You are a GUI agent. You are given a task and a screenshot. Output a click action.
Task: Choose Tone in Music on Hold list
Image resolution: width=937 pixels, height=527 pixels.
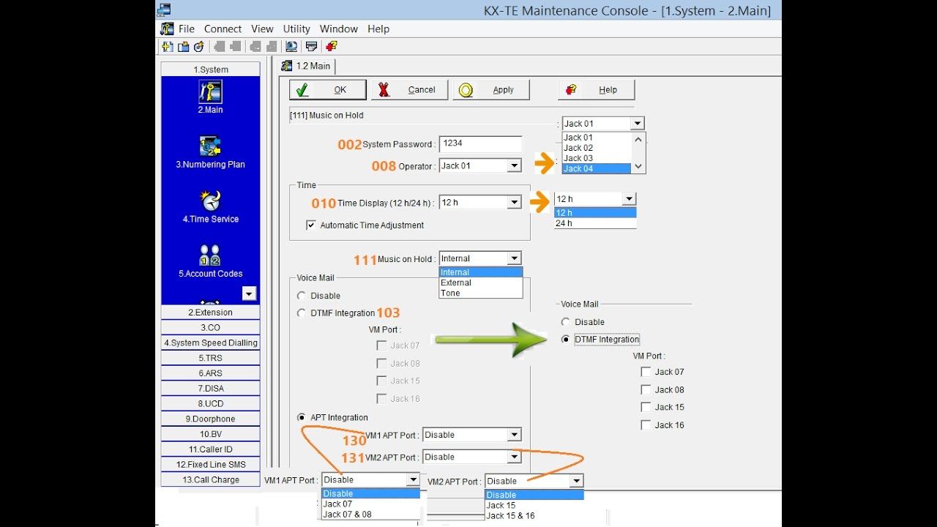click(x=481, y=293)
